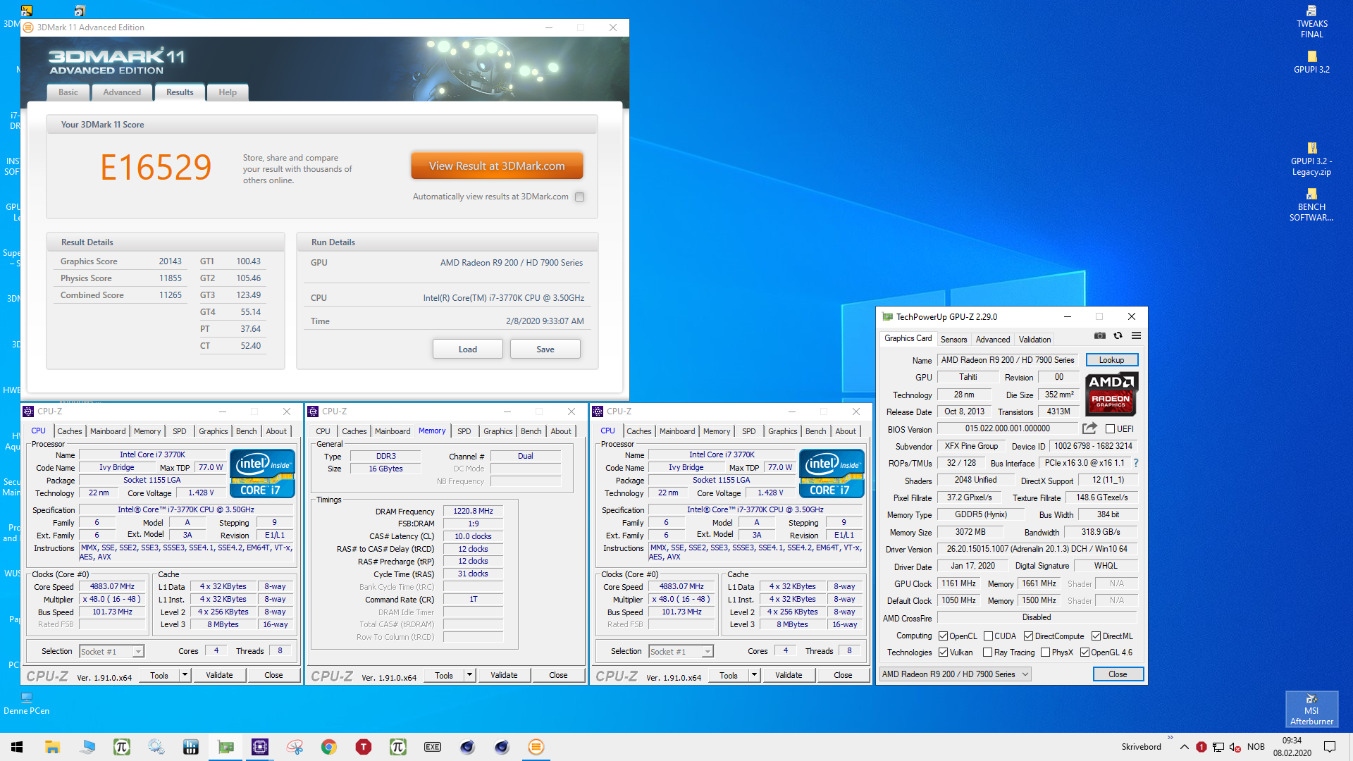Switch to the Sensors tab in GPU-Z
This screenshot has height=761, width=1353.
click(x=953, y=340)
